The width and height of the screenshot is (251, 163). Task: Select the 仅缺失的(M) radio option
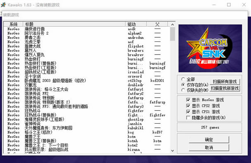(x=183, y=90)
